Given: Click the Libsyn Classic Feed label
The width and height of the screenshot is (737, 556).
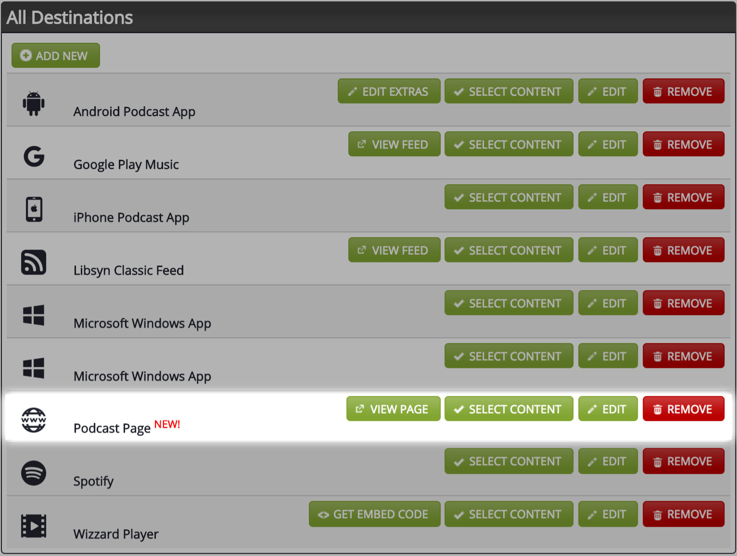Looking at the screenshot, I should point(128,270).
